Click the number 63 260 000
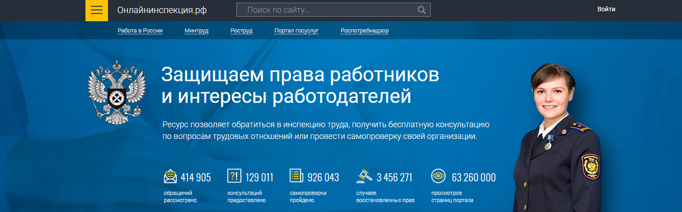The image size is (682, 212). tap(474, 177)
